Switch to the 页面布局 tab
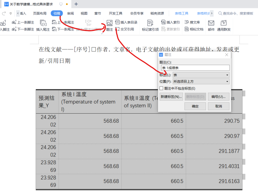This screenshot has height=194, width=258. click(40, 13)
